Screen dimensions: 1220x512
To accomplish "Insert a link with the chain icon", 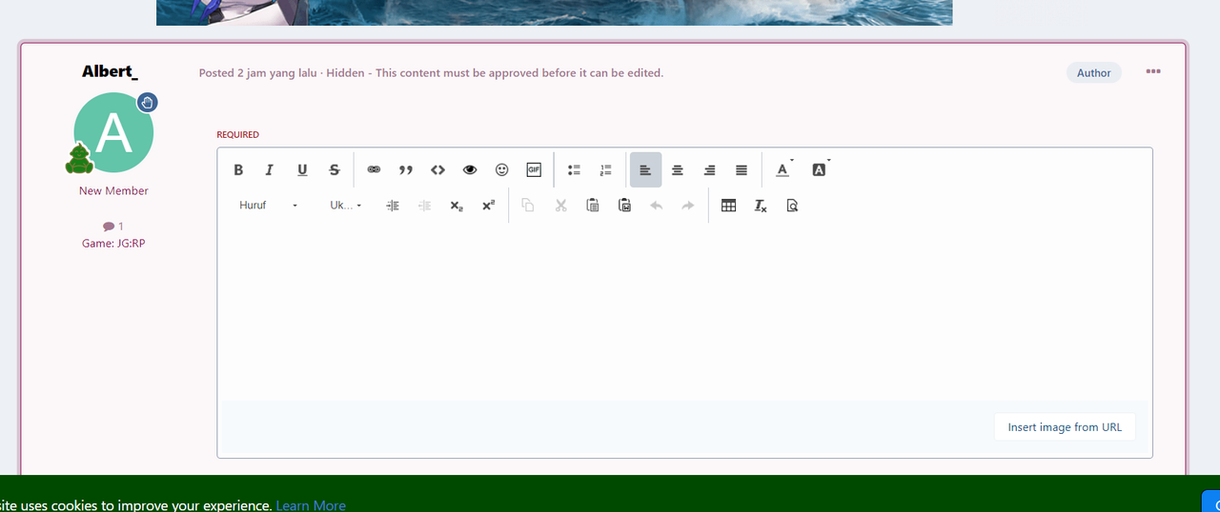I will click(374, 170).
